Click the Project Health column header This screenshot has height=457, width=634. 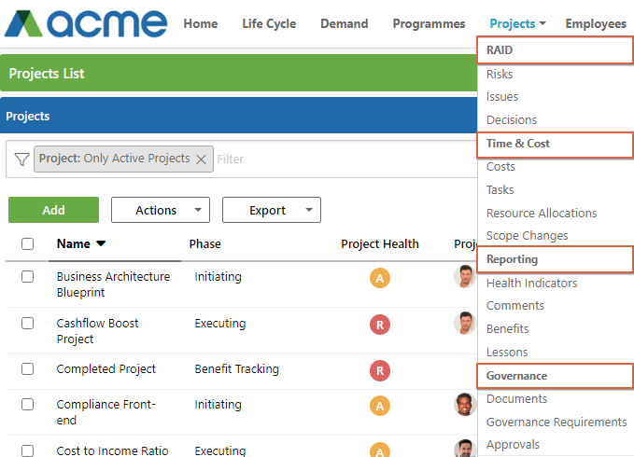point(380,243)
